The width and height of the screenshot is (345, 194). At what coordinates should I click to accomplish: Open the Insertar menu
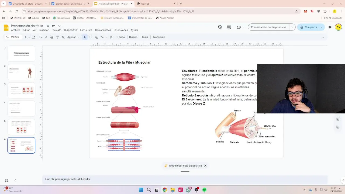[x=44, y=30]
